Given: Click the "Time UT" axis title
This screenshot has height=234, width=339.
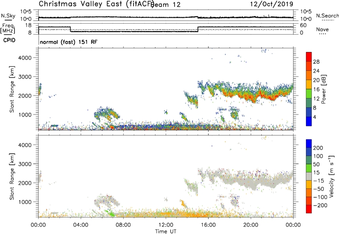Looking at the screenshot, I should (x=166, y=231).
